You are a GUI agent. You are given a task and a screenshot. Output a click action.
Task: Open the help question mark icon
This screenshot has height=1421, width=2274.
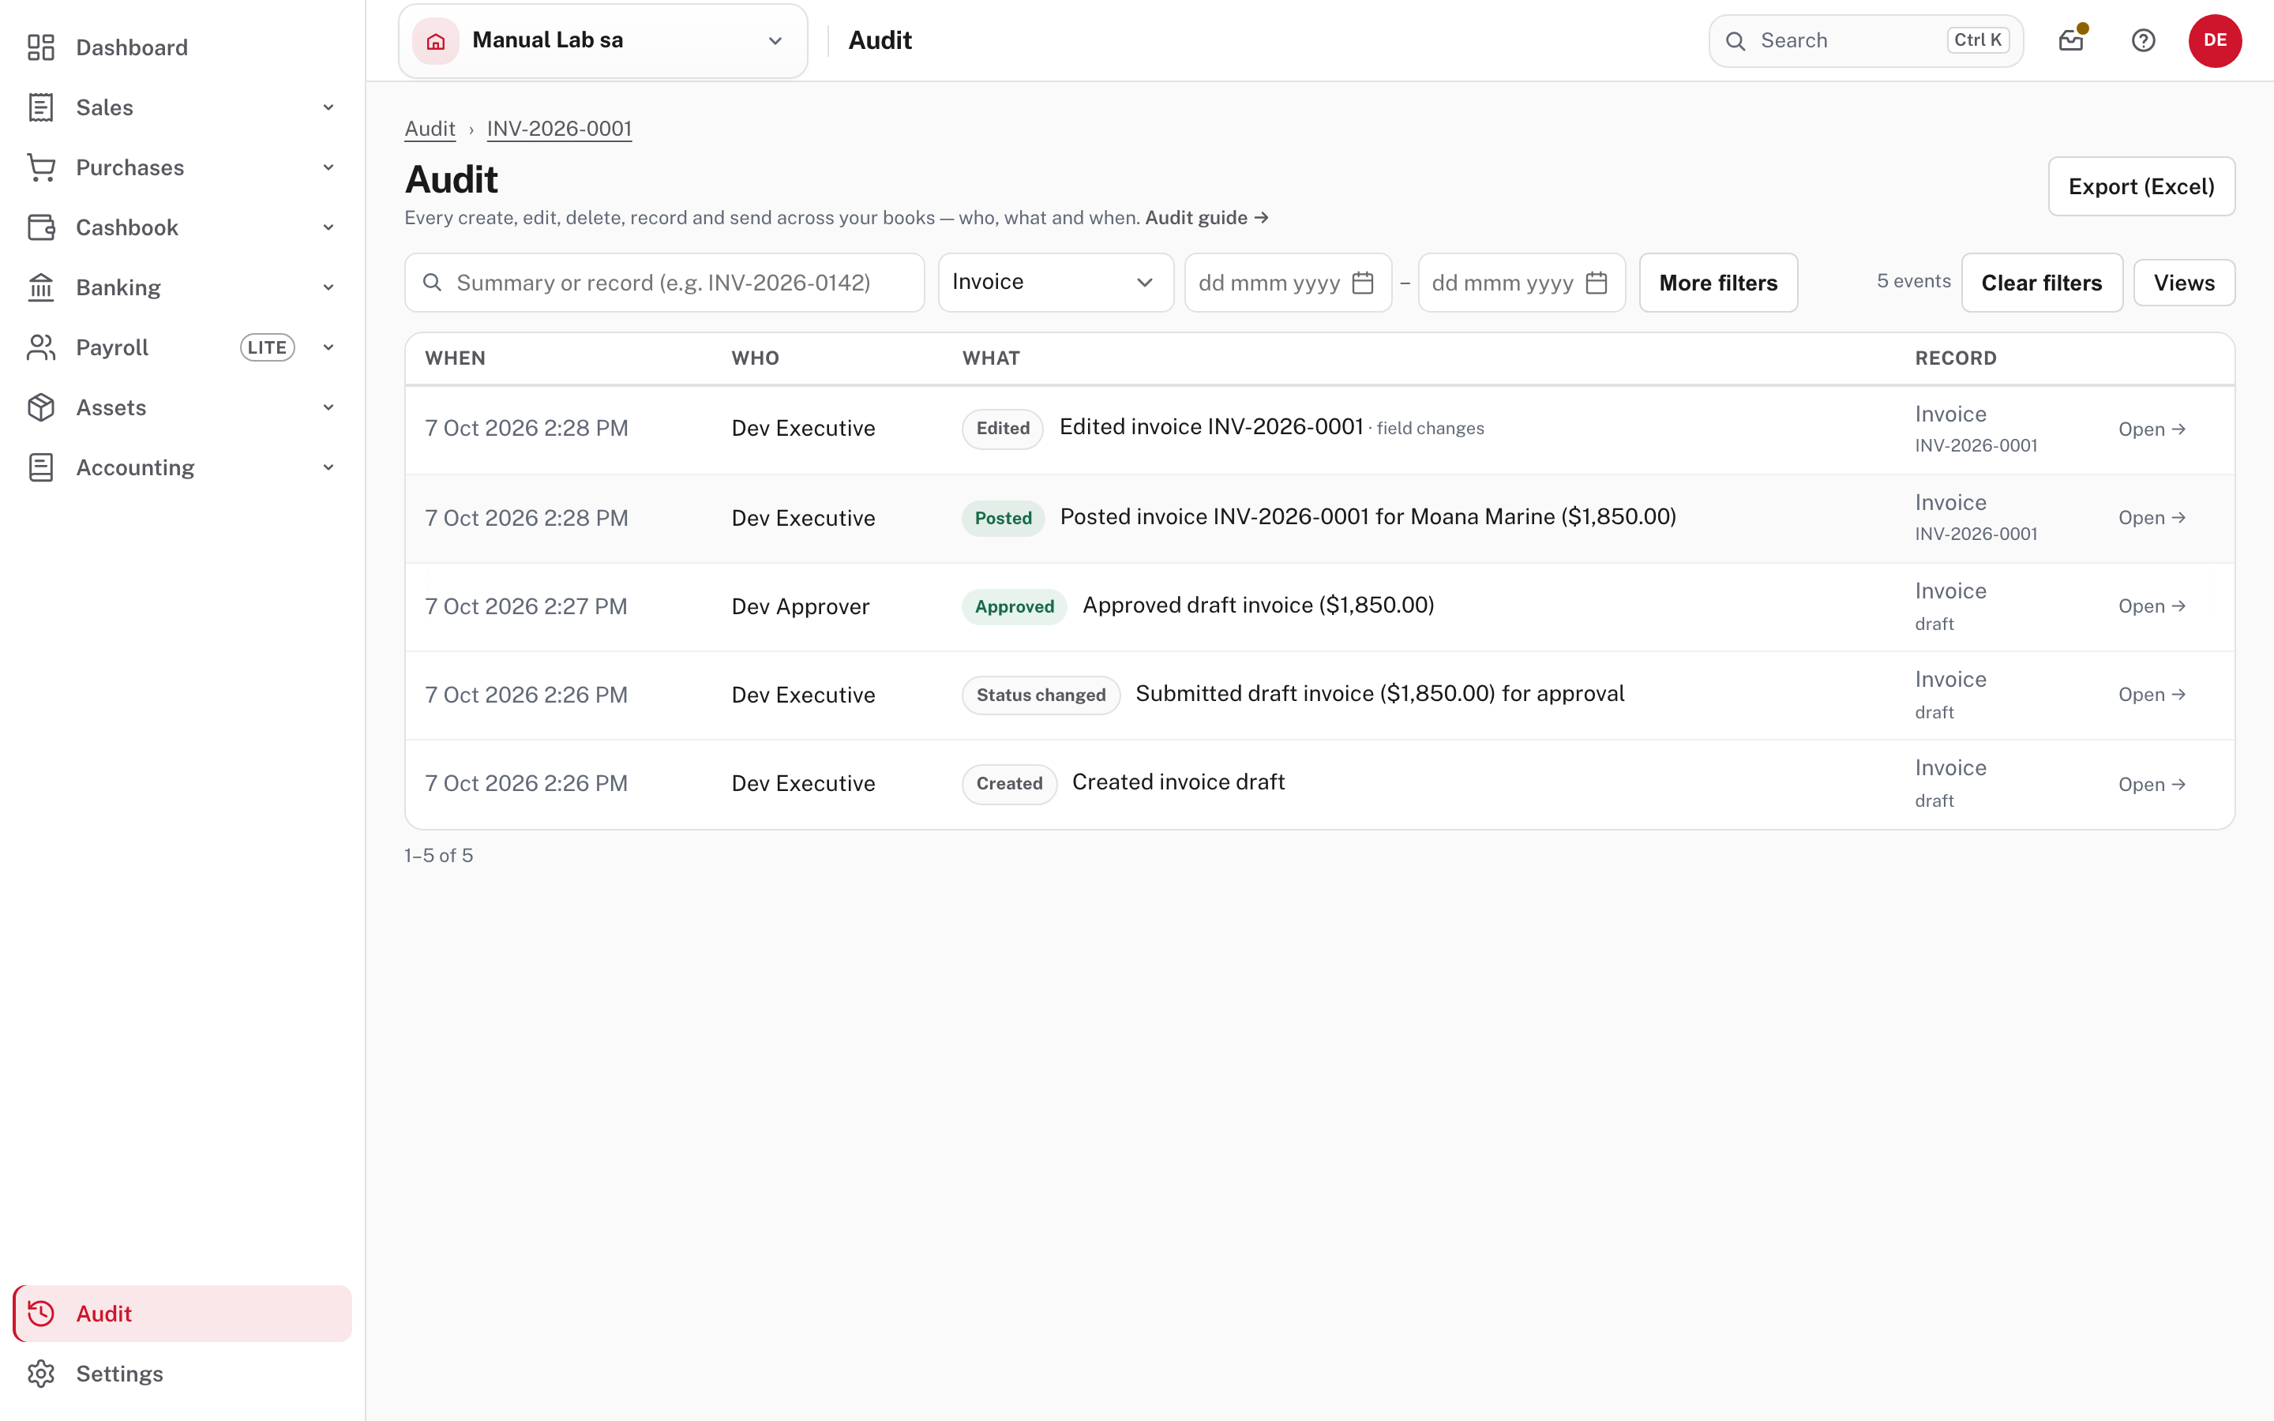coord(2144,40)
